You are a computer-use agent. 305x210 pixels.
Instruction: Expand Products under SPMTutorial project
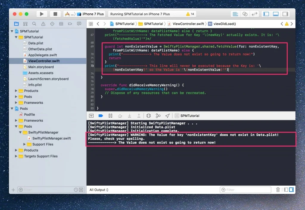point(16,91)
